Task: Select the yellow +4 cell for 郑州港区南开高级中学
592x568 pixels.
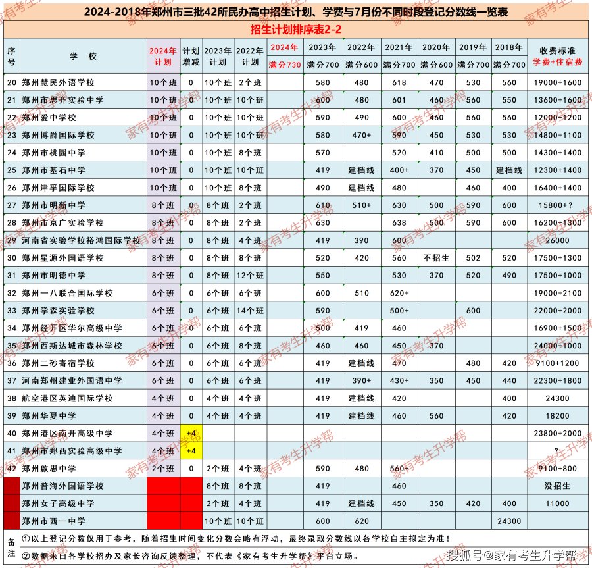Action: pyautogui.click(x=191, y=433)
